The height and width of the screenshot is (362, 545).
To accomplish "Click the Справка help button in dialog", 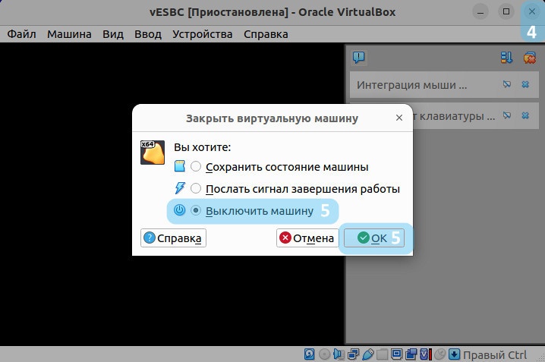I will [x=173, y=238].
